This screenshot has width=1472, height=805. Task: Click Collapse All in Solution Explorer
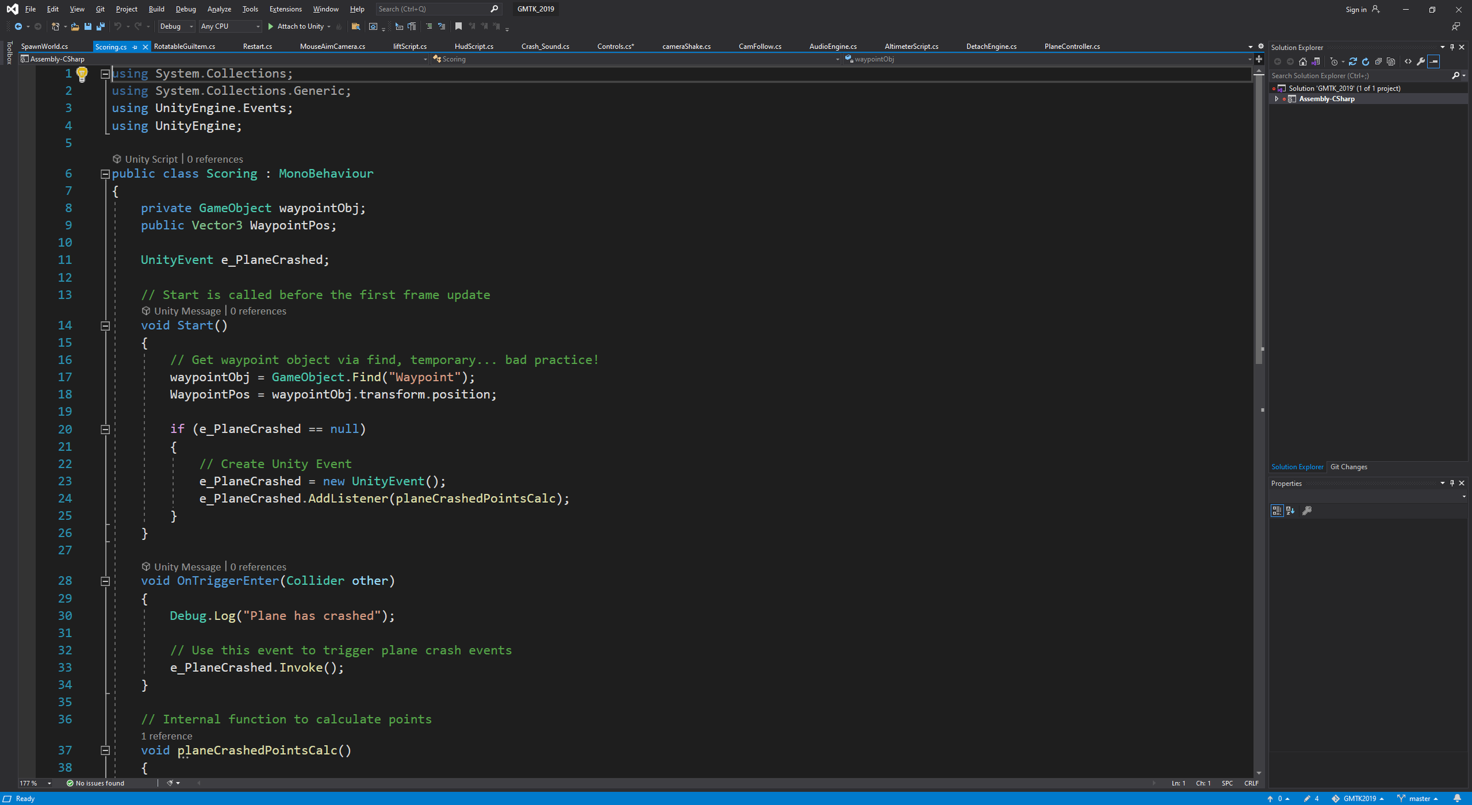click(x=1378, y=62)
